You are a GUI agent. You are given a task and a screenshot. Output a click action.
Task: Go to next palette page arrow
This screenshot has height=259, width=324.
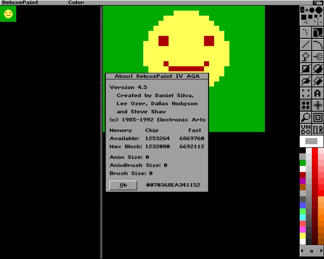[x=321, y=251]
